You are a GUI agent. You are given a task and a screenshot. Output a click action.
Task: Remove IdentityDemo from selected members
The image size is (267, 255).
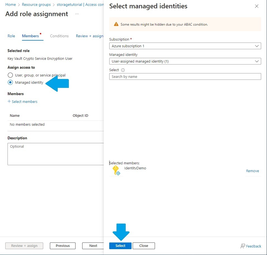coord(252,171)
